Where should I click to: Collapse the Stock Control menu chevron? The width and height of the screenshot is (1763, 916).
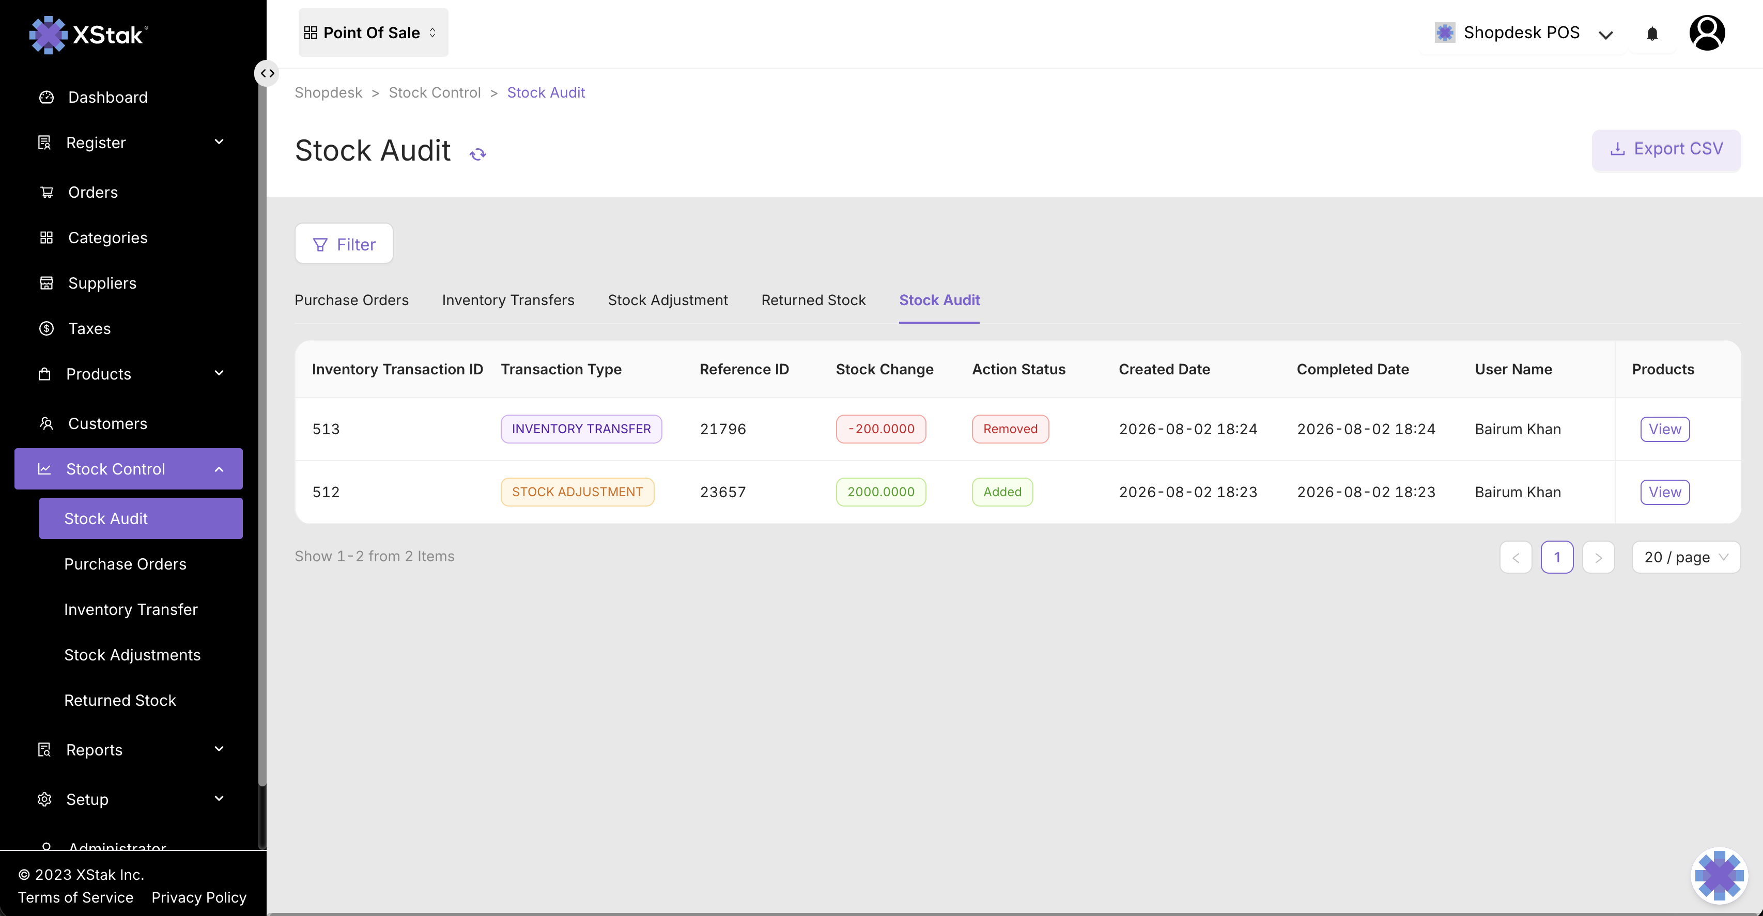point(219,469)
